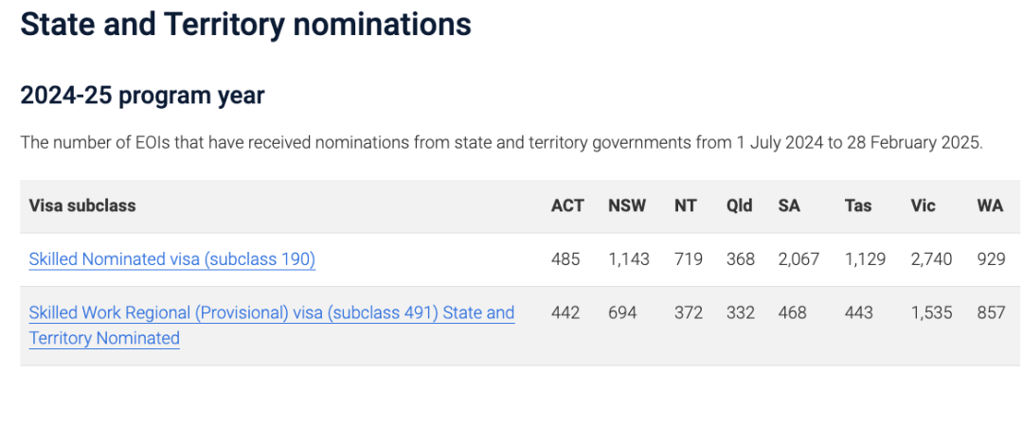The image size is (1023, 444).
Task: Select the Vic column header
Action: (x=923, y=205)
